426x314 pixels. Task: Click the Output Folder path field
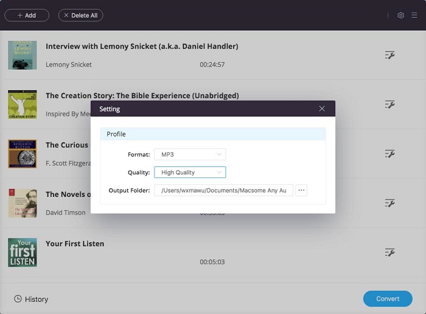223,190
